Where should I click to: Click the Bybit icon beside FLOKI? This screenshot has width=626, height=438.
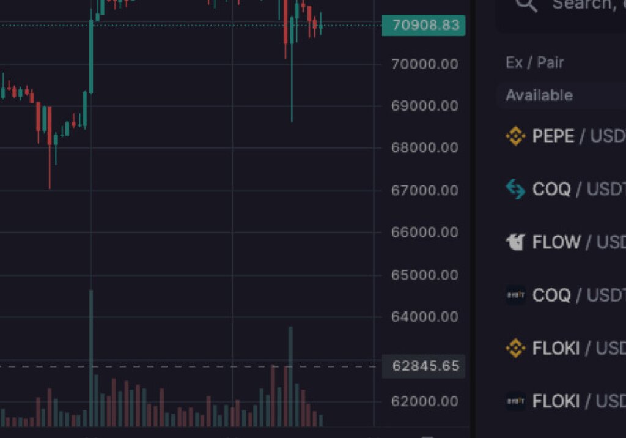click(x=515, y=401)
